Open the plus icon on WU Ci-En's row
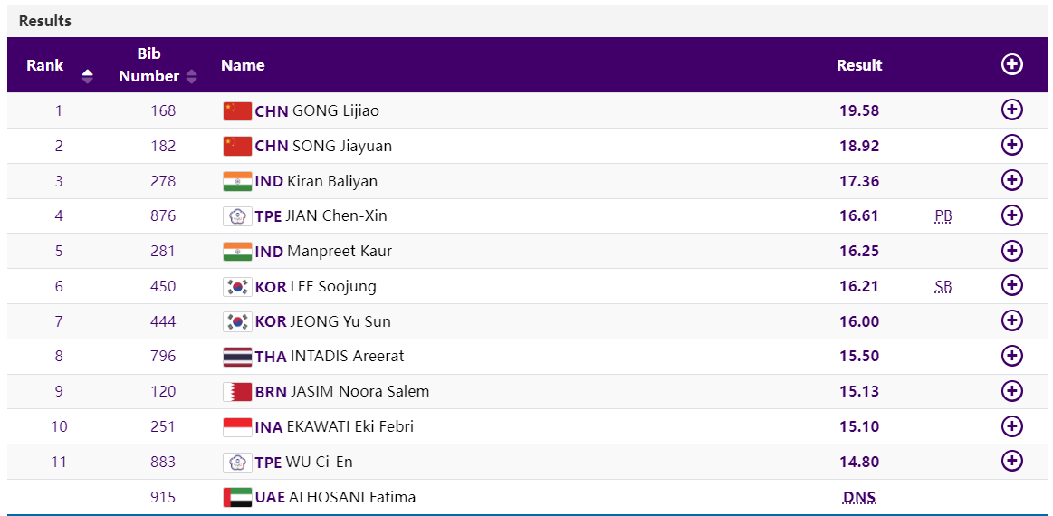 1011,461
